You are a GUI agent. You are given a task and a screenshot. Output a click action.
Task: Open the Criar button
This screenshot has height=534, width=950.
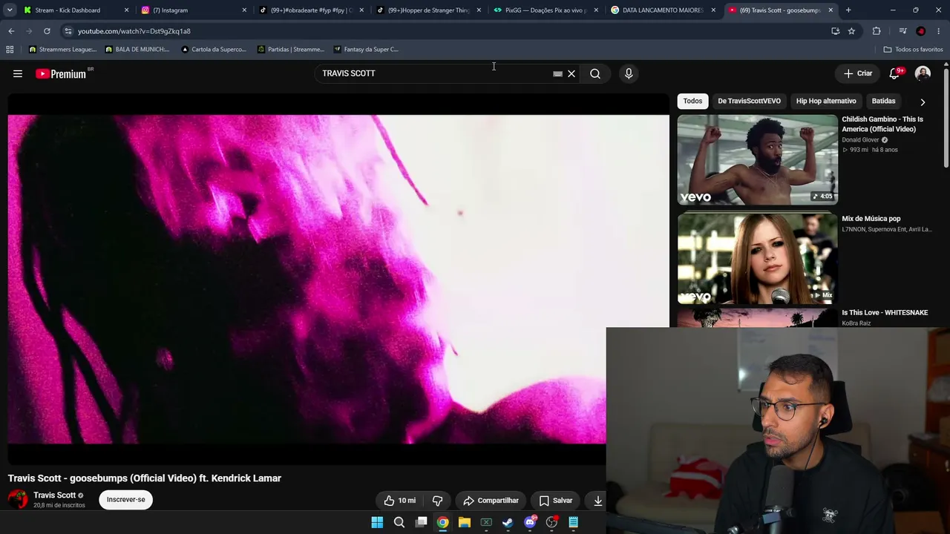click(x=858, y=73)
